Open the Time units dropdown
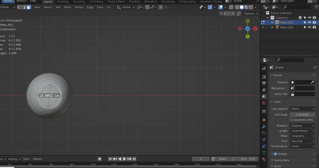 click(x=302, y=141)
